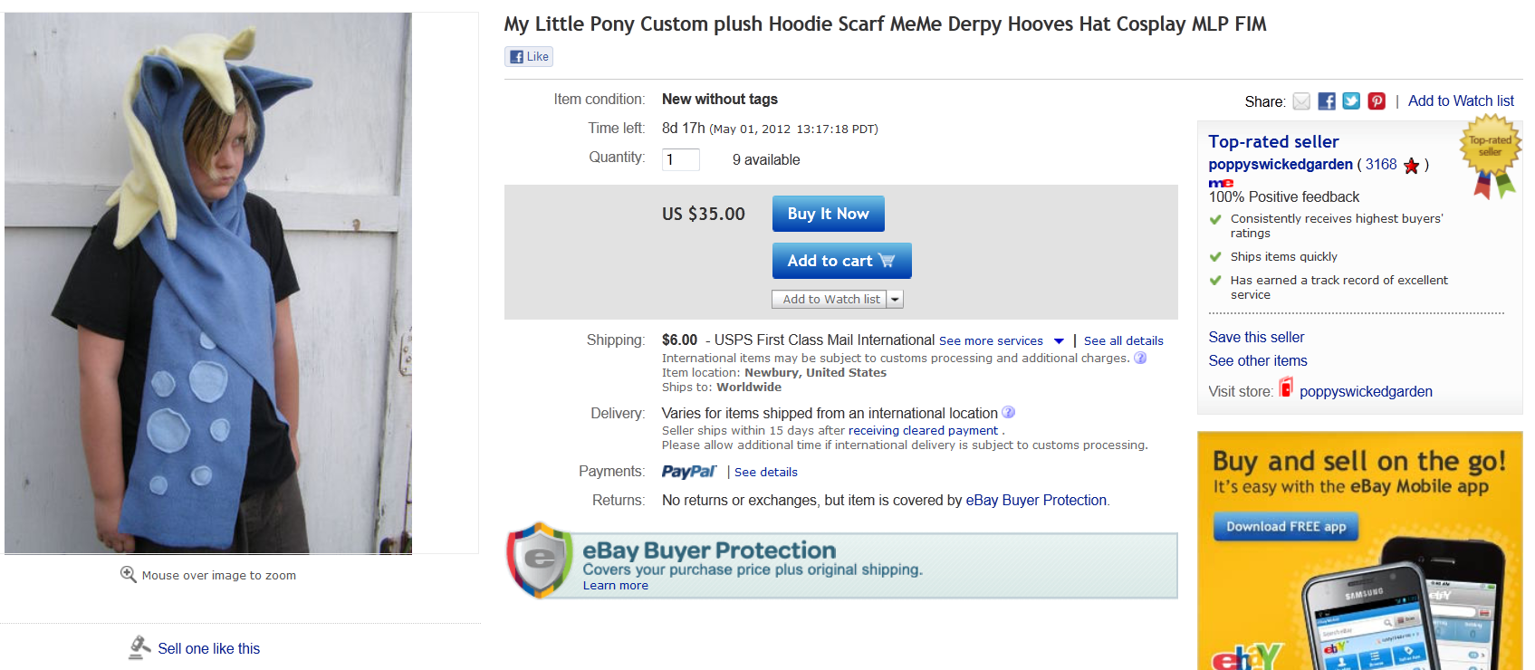Click the Facebook Like button
1535x670 pixels.
(529, 57)
